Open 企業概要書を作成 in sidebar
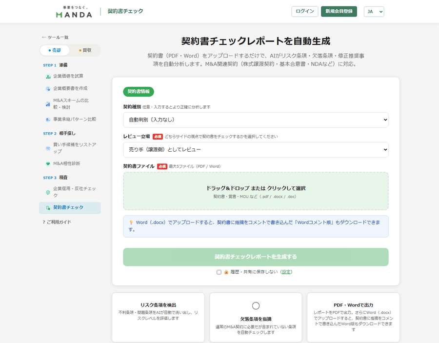This screenshot has width=439, height=343. tap(70, 88)
